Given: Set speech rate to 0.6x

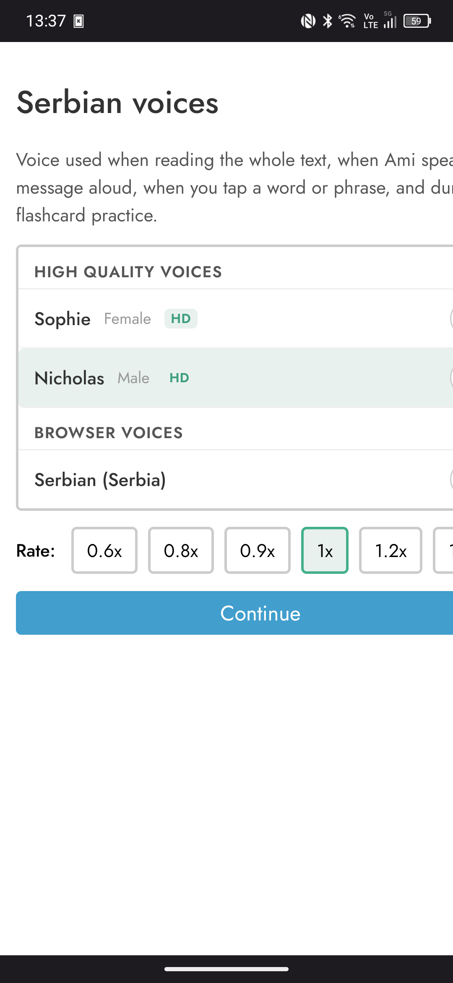Looking at the screenshot, I should (104, 550).
